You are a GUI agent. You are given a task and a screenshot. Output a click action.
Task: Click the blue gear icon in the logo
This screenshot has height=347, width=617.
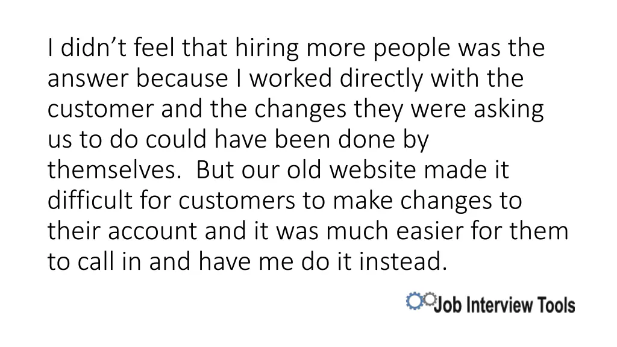point(414,301)
